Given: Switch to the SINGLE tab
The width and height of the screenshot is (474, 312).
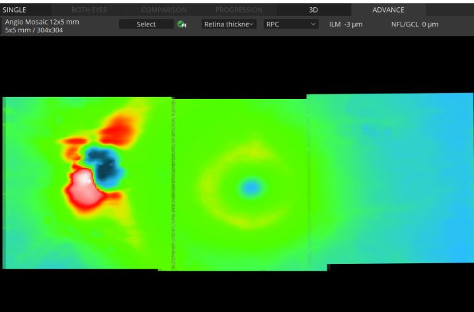Looking at the screenshot, I should 15,10.
